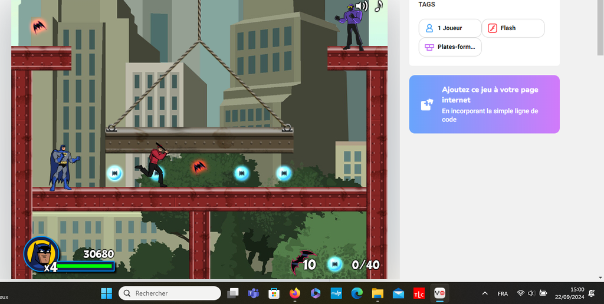Screen dimensions: 604x304
Task: Open the Windows Start menu
Action: pos(106,293)
